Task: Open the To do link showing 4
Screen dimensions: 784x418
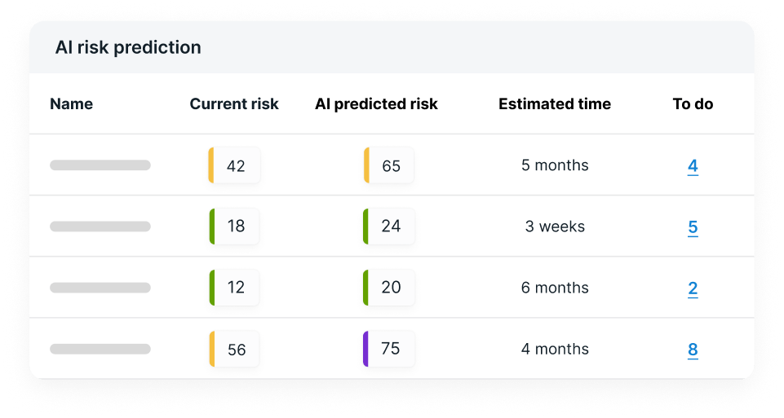Action: pyautogui.click(x=693, y=166)
